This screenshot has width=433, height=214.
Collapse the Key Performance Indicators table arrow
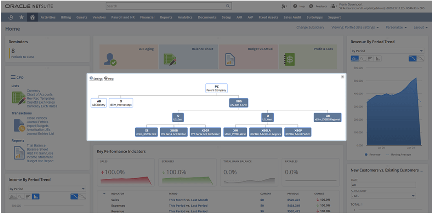click(x=104, y=194)
